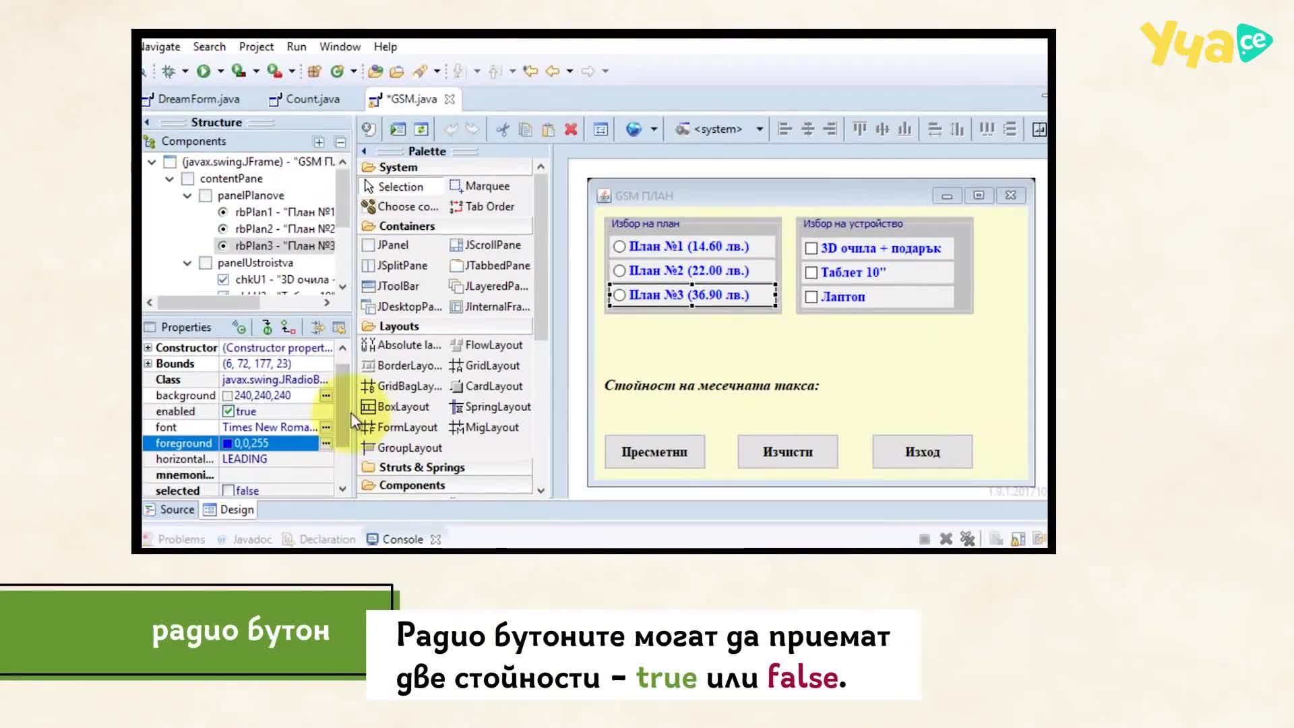Screen dimensions: 1294x728
Task: Open the Run menu
Action: 297,47
